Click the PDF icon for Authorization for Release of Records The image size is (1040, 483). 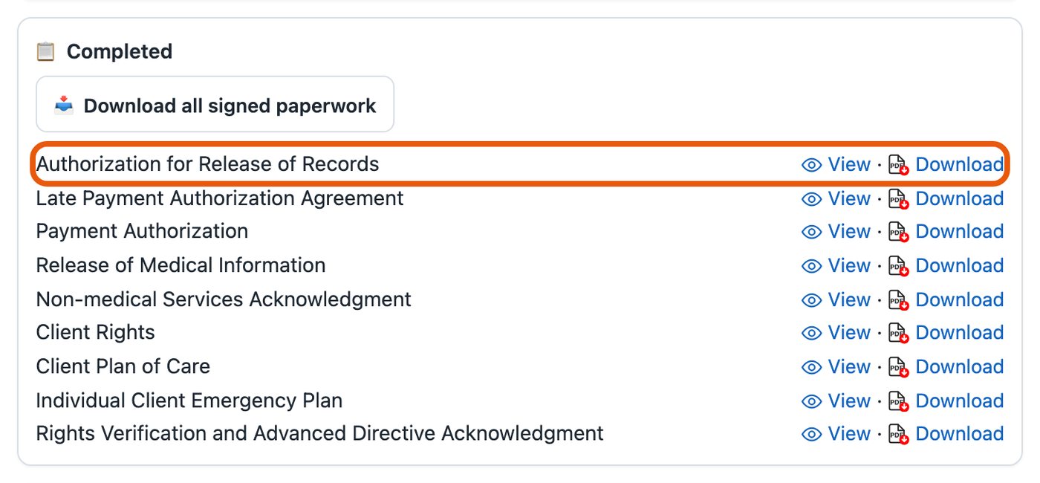click(900, 165)
